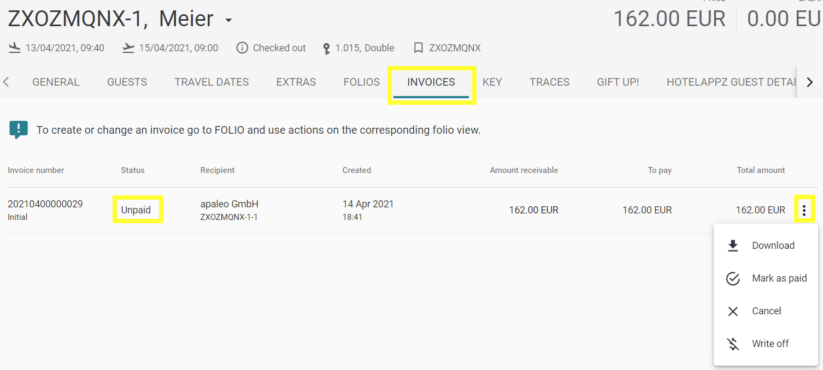Click the info icon next to Checked out
This screenshot has height=370, width=823.
pyautogui.click(x=242, y=47)
